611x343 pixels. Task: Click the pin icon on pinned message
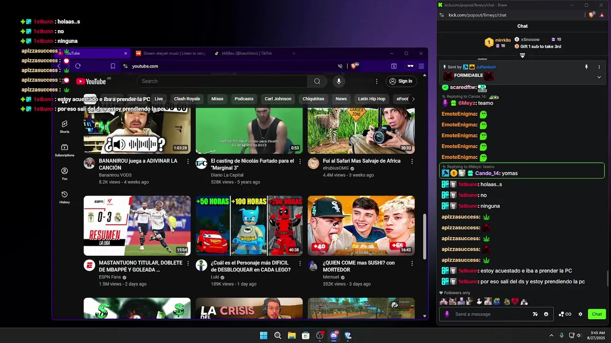point(587,67)
